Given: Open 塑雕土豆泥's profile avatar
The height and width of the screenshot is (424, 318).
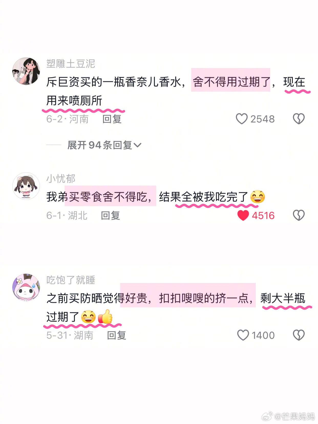Looking at the screenshot, I should coord(26,71).
